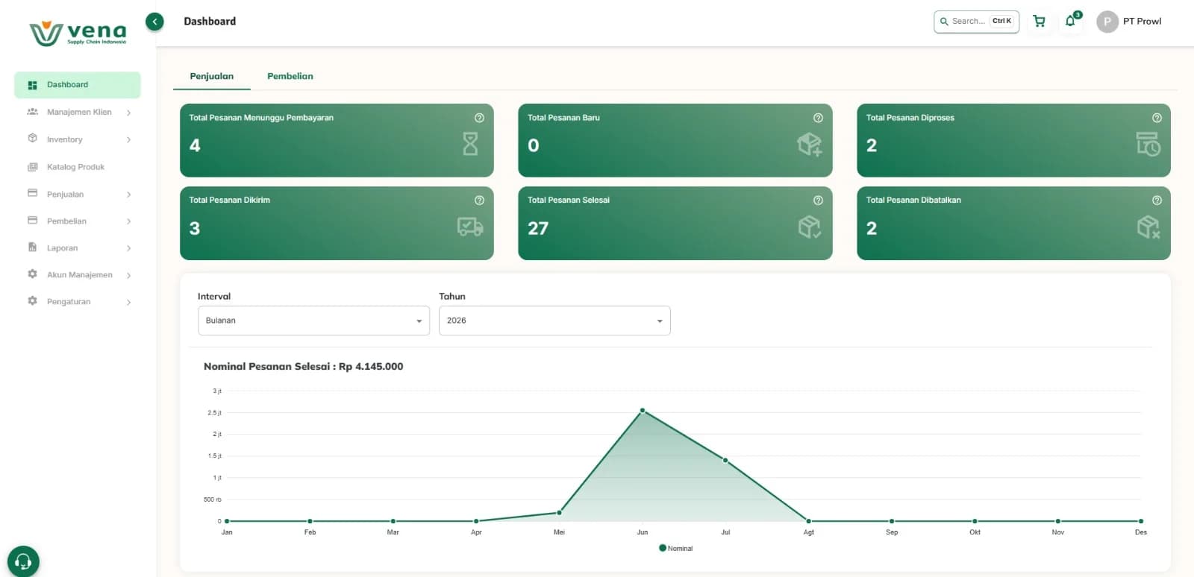Click the help icon on Total Pesanan Selesai
The width and height of the screenshot is (1194, 577).
click(818, 200)
